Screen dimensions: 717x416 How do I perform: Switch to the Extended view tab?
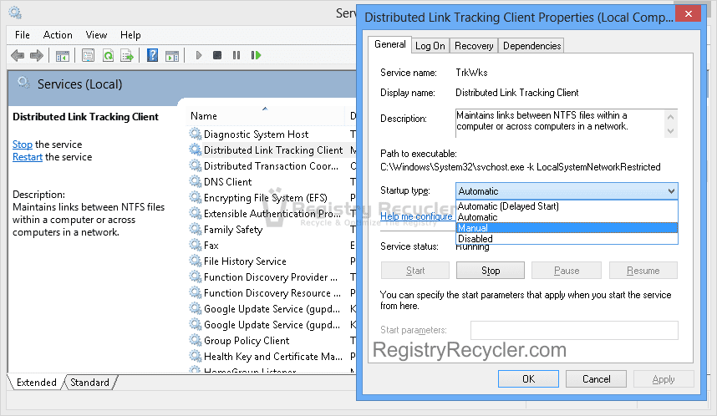tap(37, 383)
